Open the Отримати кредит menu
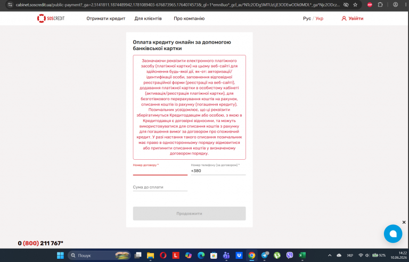Image resolution: width=409 pixels, height=262 pixels. pyautogui.click(x=106, y=19)
